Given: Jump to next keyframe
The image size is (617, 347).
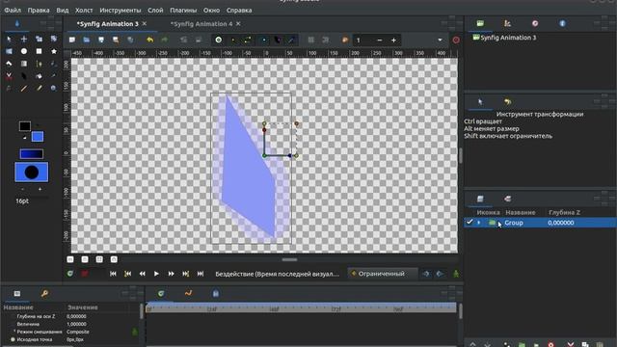Looking at the screenshot, I should (186, 274).
